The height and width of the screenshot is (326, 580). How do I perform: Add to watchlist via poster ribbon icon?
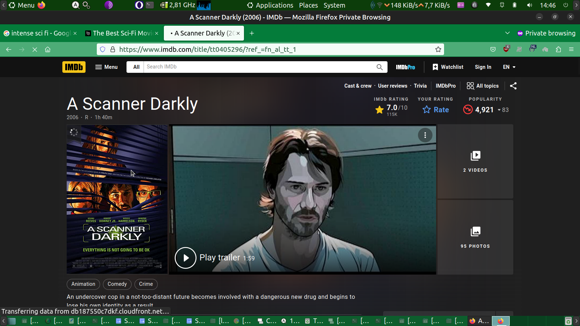tap(74, 133)
